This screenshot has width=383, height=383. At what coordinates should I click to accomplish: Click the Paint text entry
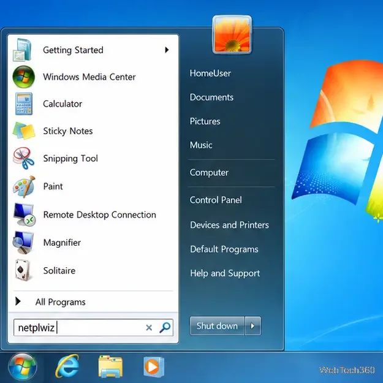pos(53,186)
